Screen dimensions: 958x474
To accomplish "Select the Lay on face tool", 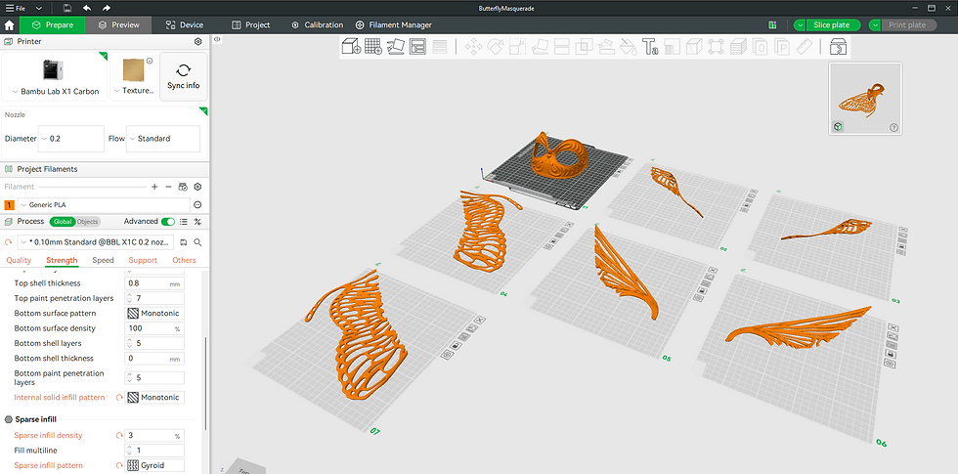I will pos(540,47).
